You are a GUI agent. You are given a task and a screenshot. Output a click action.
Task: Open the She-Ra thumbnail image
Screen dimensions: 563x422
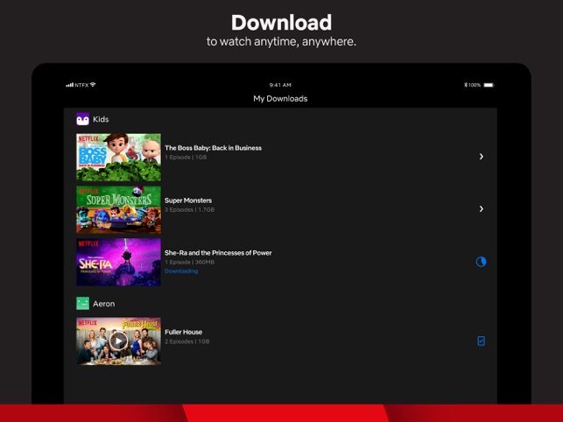point(118,262)
